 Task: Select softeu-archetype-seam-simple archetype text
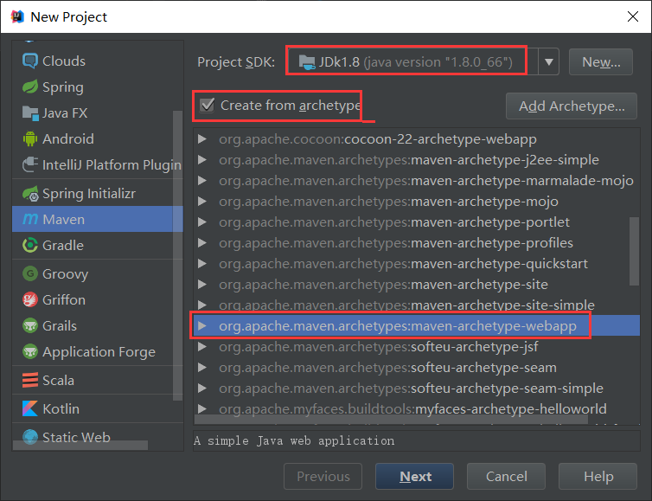(411, 389)
